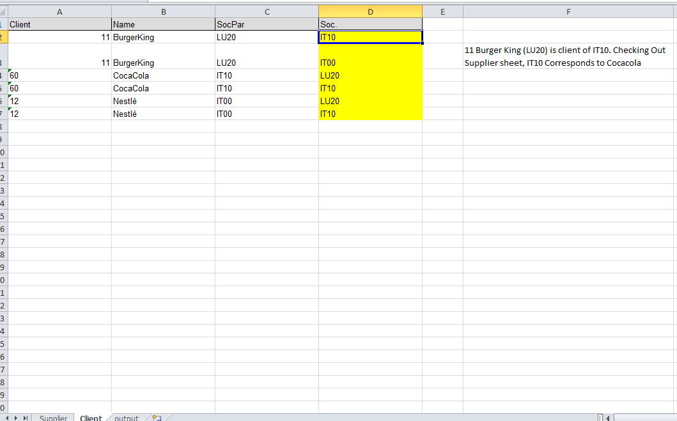Select yellow cell D4 containing LU20

[370, 75]
